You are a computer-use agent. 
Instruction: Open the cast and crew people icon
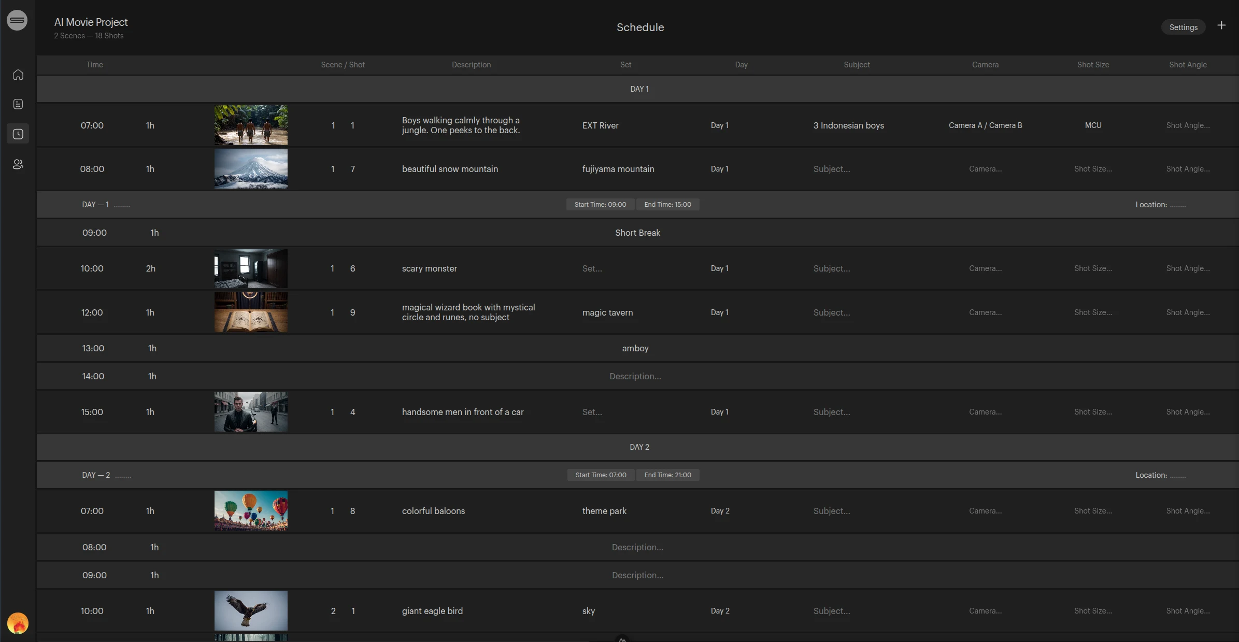point(18,164)
